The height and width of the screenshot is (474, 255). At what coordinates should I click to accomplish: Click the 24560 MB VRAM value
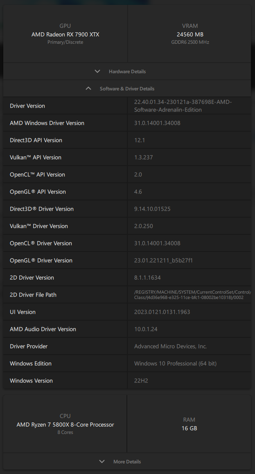point(190,34)
